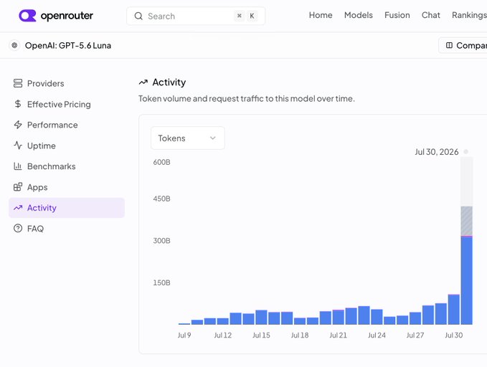Click the Performance lightning icon
This screenshot has width=487, height=367.
click(18, 125)
